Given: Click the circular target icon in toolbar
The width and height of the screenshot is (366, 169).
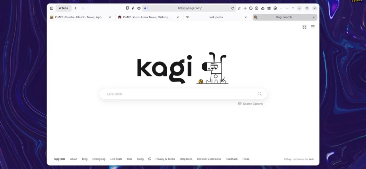Looking at the screenshot, I should tap(257, 8).
